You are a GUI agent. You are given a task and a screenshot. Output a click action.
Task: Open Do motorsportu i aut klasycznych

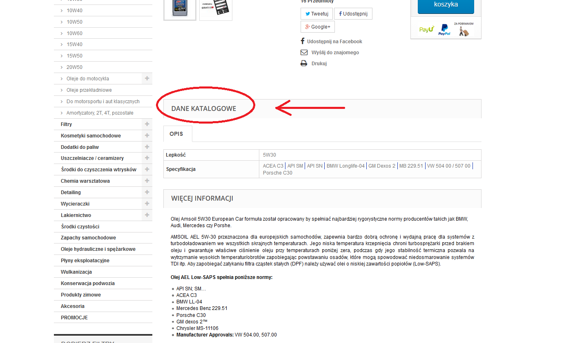click(x=103, y=102)
